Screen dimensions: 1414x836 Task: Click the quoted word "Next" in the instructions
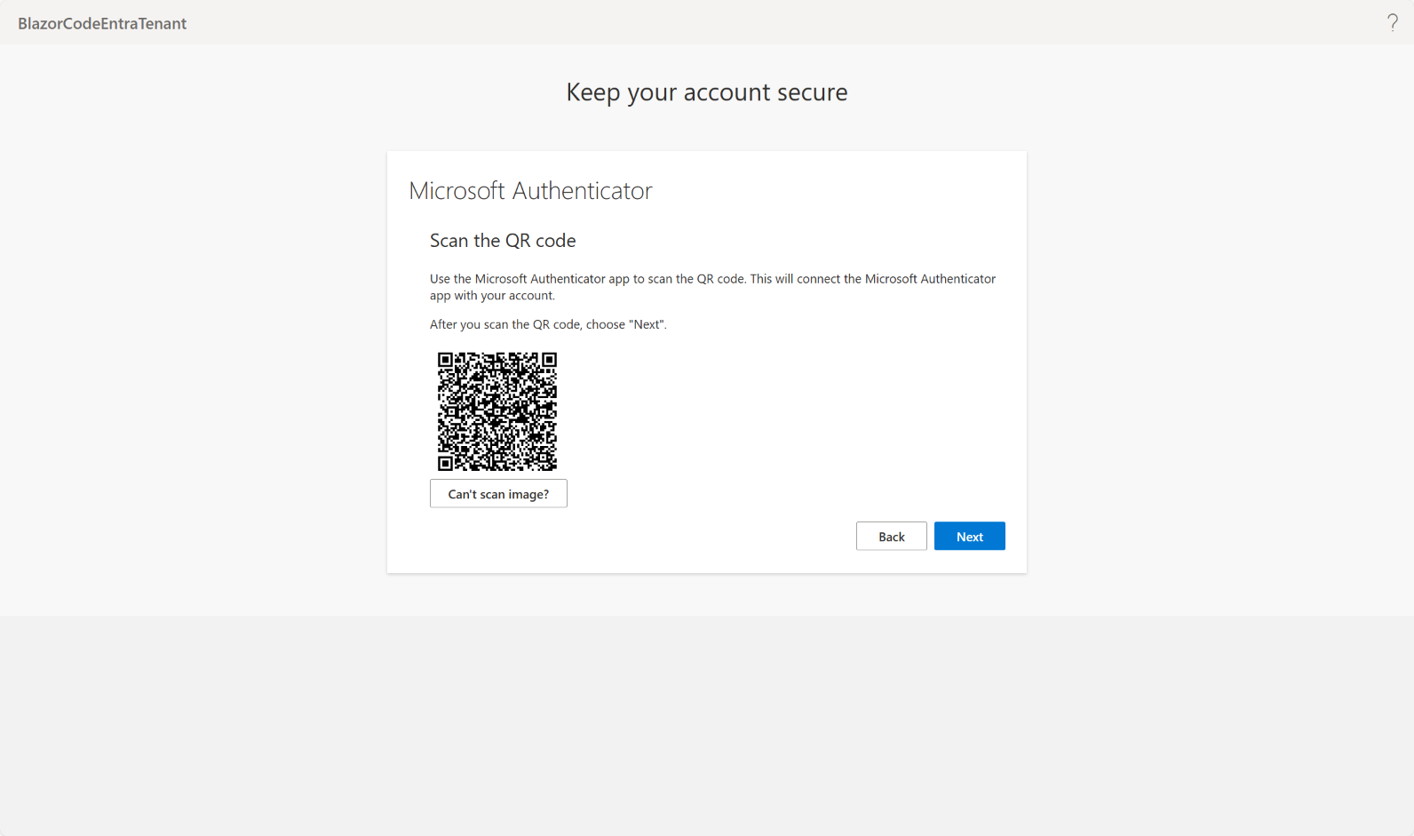click(x=647, y=324)
